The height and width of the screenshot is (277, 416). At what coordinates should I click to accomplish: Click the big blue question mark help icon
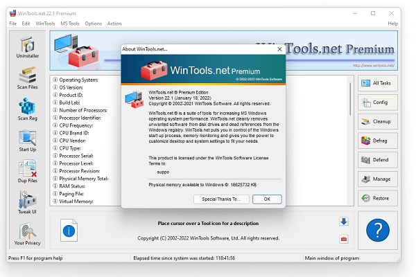click(378, 230)
